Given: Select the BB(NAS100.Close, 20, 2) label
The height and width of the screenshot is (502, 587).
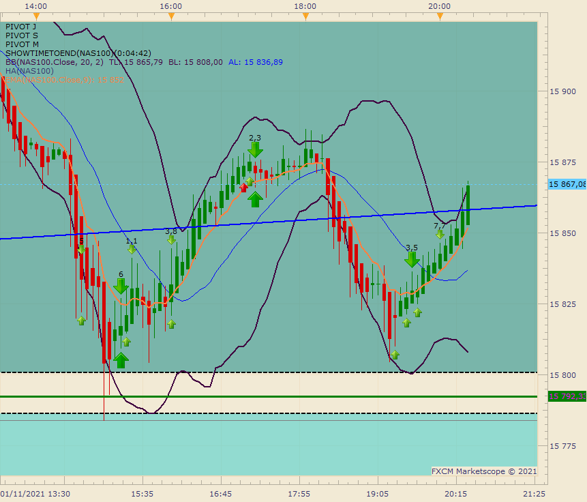Looking at the screenshot, I should pos(55,62).
